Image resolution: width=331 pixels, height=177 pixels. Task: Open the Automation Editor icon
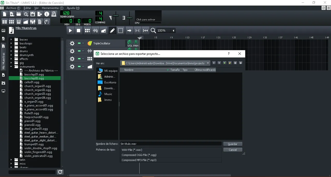coord(26,22)
